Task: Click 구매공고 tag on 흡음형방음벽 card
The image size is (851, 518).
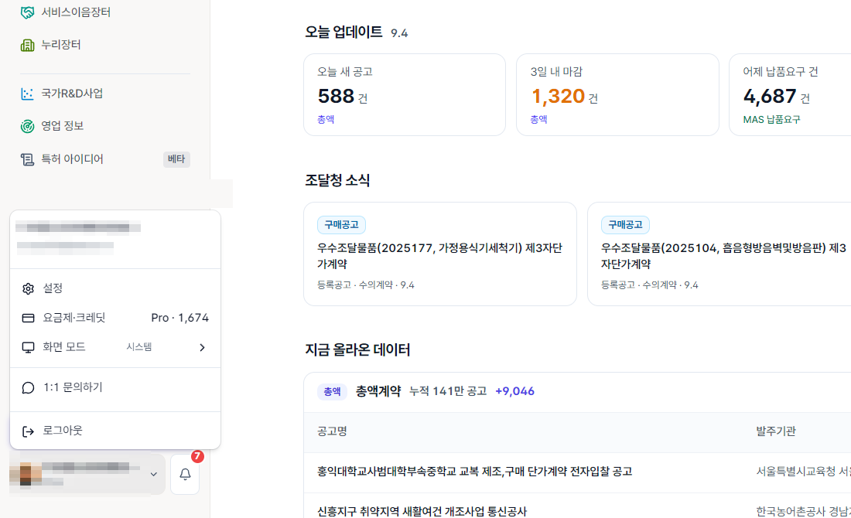Action: (x=625, y=224)
